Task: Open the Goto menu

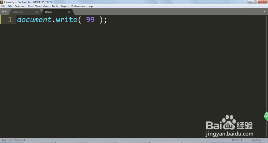Action: (46, 6)
